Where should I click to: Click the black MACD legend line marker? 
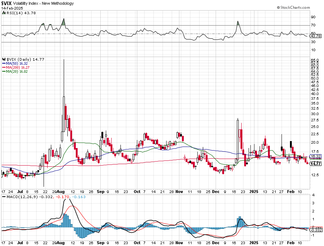point(4,197)
